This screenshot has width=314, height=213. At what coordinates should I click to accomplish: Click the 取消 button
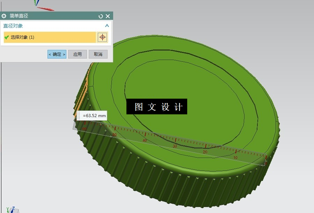98,54
